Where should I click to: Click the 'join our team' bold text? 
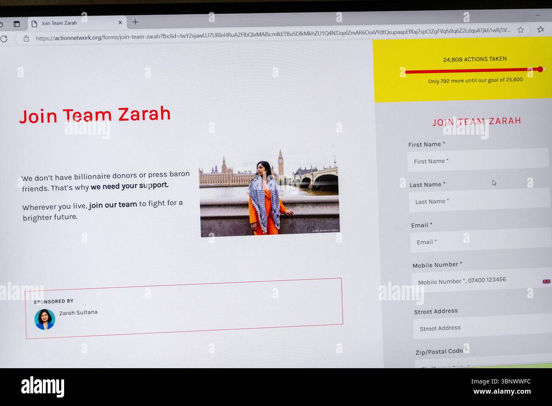[x=113, y=205]
